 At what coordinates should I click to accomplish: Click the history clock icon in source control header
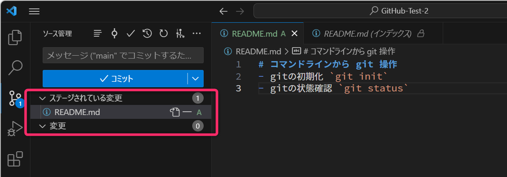tap(147, 34)
